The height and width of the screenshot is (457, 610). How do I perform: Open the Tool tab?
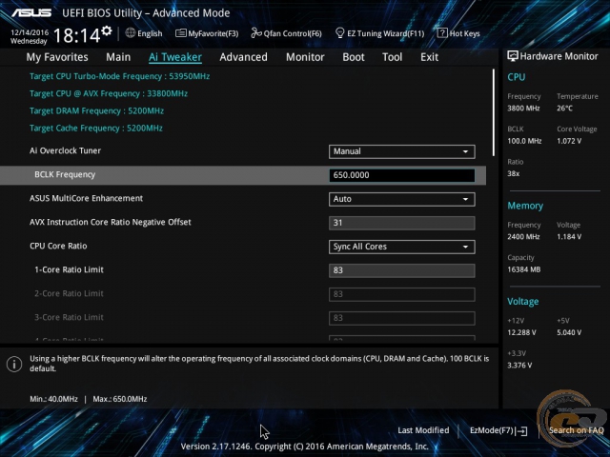click(392, 57)
